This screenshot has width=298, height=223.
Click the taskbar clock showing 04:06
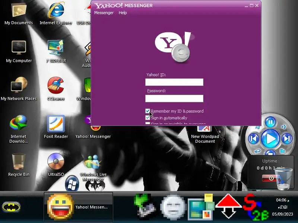coord(282,200)
